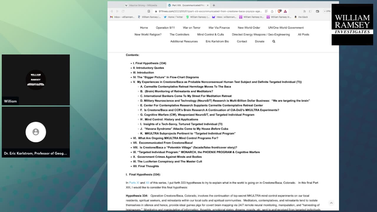The height and width of the screenshot is (212, 377).
Task: Click 'X. Government Crimes Against Minds and Bodies'
Action: [x=167, y=157]
